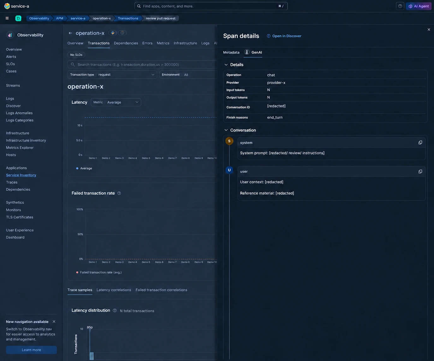Click the latency distribution histogram bar

(92, 356)
